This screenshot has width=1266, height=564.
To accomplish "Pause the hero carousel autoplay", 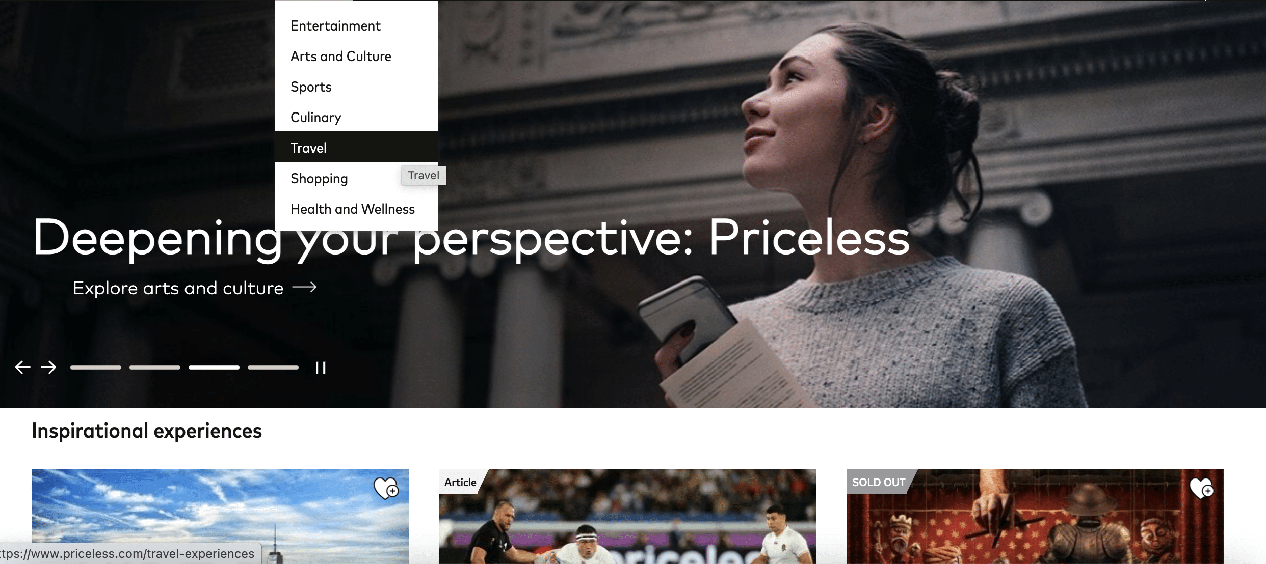I will [321, 368].
